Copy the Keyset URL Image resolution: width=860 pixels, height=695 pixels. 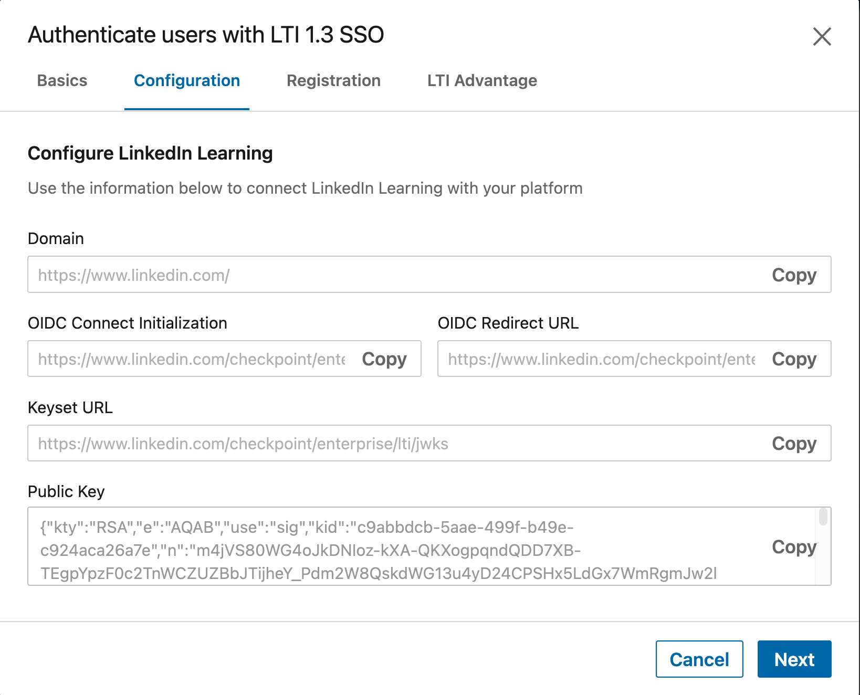[x=793, y=443]
